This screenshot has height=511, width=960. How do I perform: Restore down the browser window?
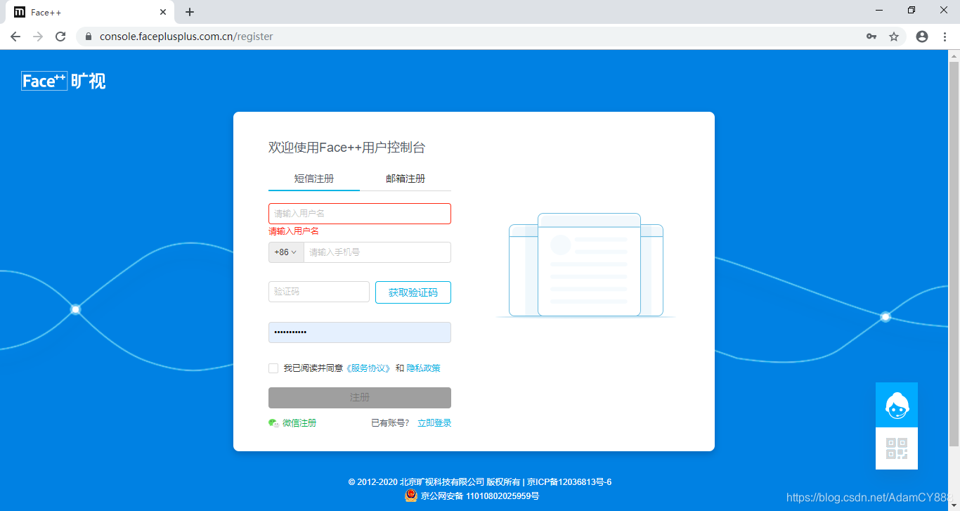[912, 11]
